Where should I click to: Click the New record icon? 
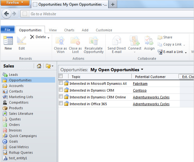[8, 41]
